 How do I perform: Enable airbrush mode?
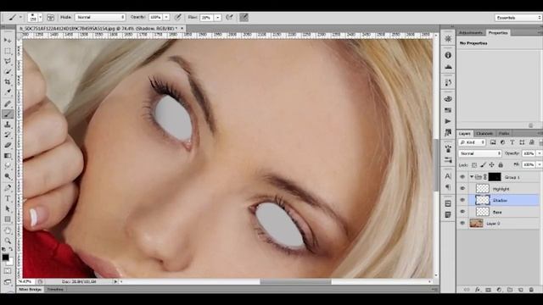click(229, 17)
